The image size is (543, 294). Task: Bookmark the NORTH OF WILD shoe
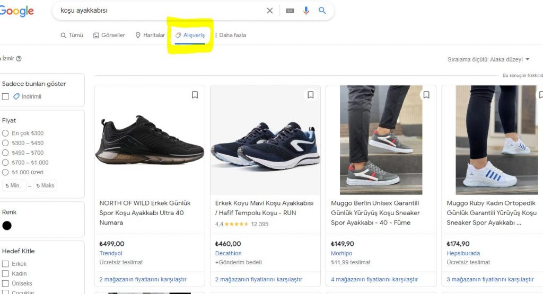tap(195, 95)
